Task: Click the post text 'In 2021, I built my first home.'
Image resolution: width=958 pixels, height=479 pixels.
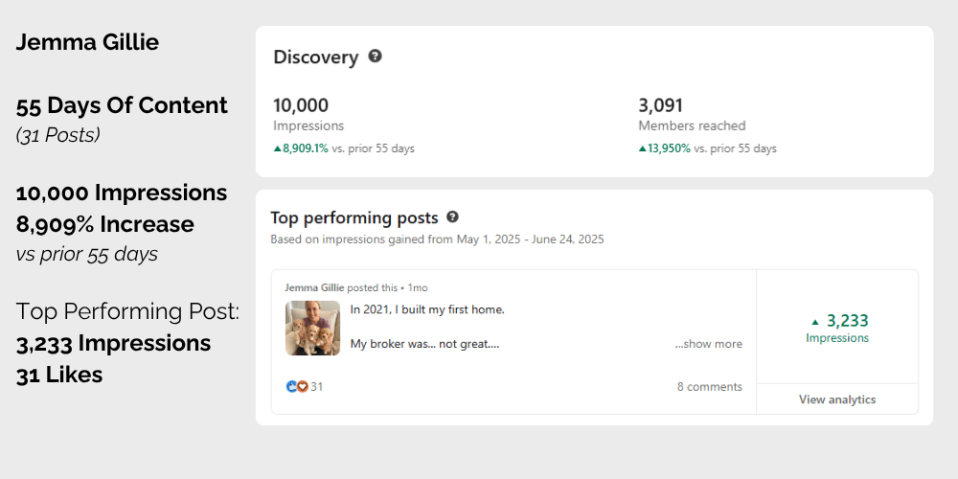Action: [x=427, y=309]
